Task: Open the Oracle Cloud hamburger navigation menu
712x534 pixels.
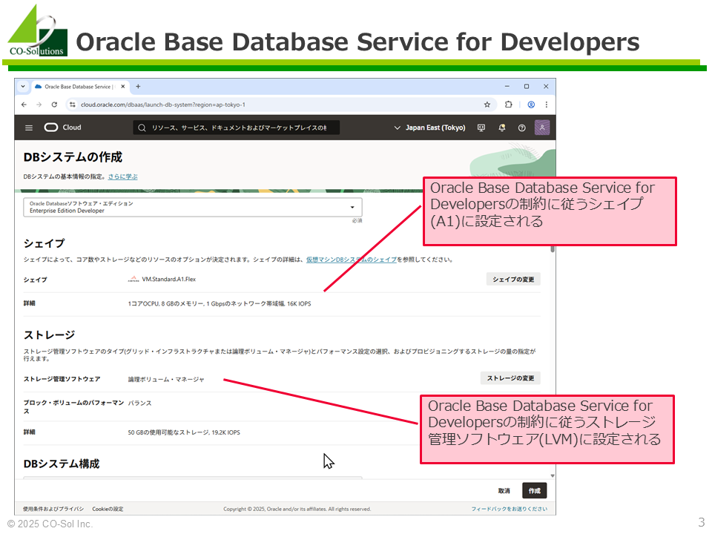Action: click(x=29, y=128)
